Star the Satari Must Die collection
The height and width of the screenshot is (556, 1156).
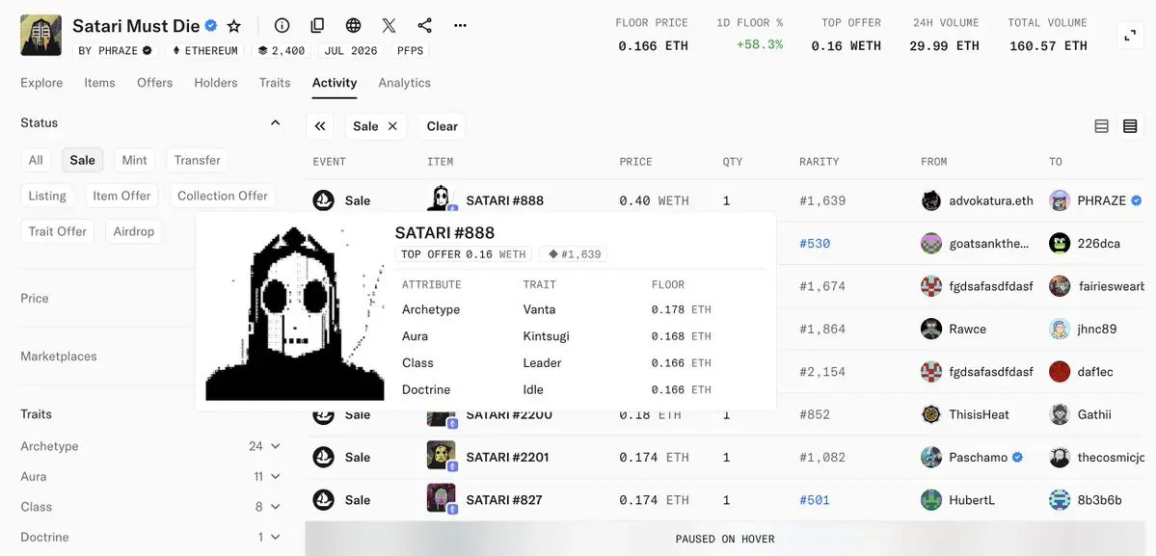233,26
